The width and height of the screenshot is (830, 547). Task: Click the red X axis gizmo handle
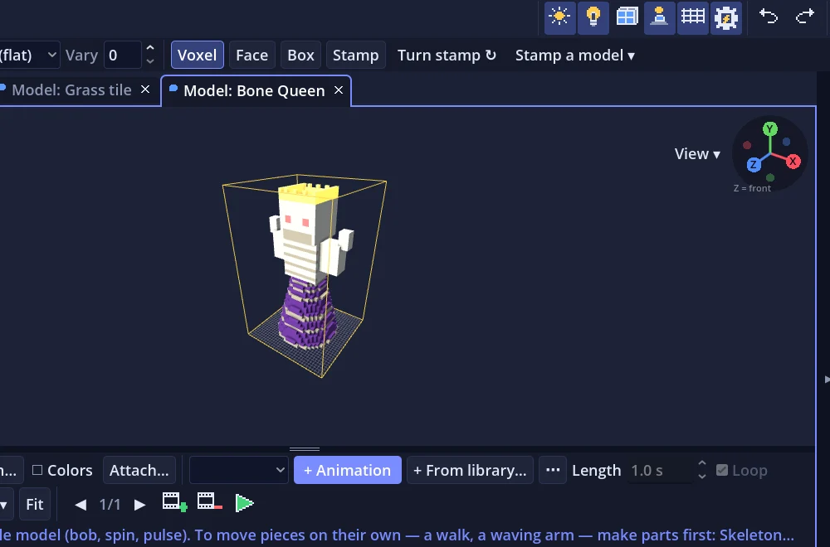[x=793, y=162]
